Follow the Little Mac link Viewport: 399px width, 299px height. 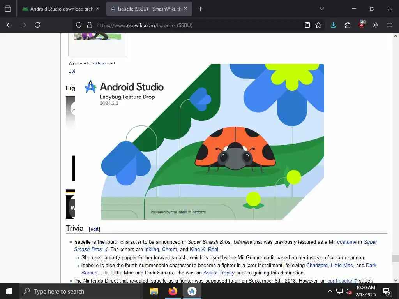pos(341,266)
